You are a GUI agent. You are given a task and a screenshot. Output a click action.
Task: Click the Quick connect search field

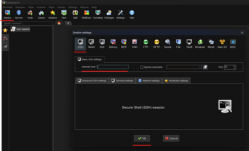[27, 23]
